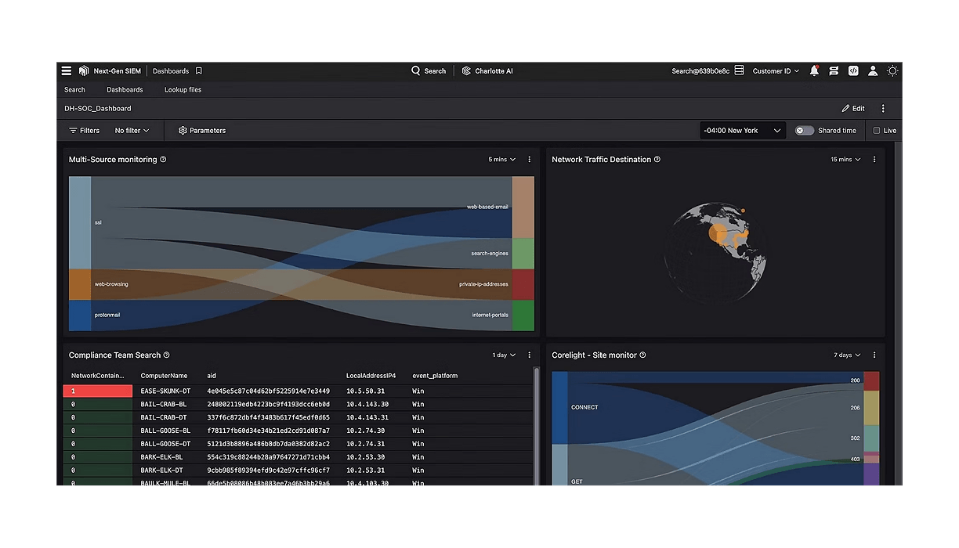Image resolution: width=959 pixels, height=548 pixels.
Task: Click the Edit dashboard button
Action: [x=853, y=109]
